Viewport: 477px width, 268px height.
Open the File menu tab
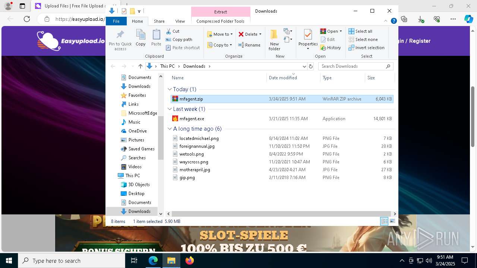[x=116, y=21]
